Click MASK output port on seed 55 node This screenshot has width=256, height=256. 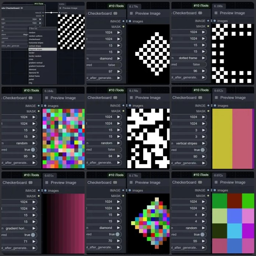pyautogui.click(x=208, y=196)
